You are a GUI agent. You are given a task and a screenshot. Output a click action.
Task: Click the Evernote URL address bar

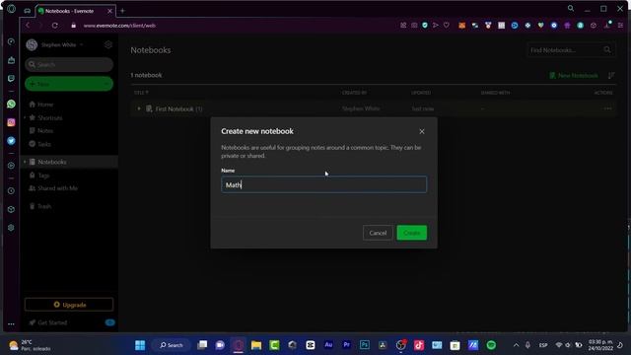pyautogui.click(x=119, y=26)
